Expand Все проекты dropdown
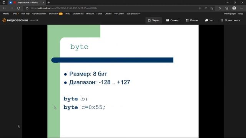The image size is (246, 138). coord(133,14)
